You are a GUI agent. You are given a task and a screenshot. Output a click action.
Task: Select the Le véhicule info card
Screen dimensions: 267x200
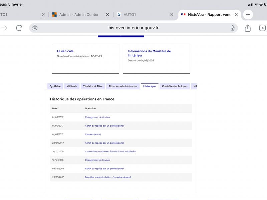pyautogui.click(x=85, y=59)
